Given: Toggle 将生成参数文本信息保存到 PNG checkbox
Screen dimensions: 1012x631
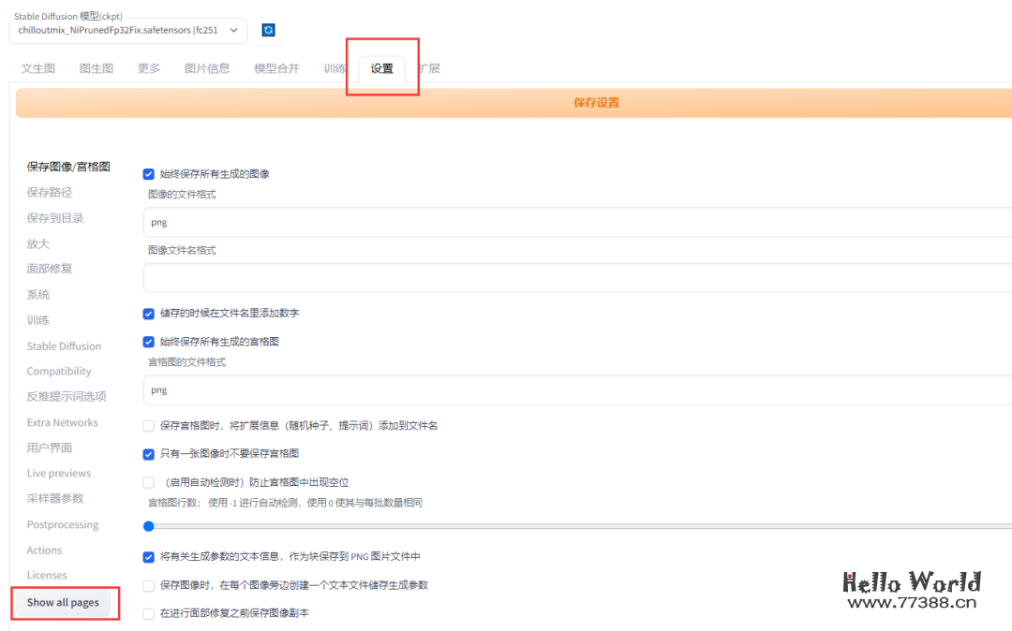Looking at the screenshot, I should tap(148, 557).
